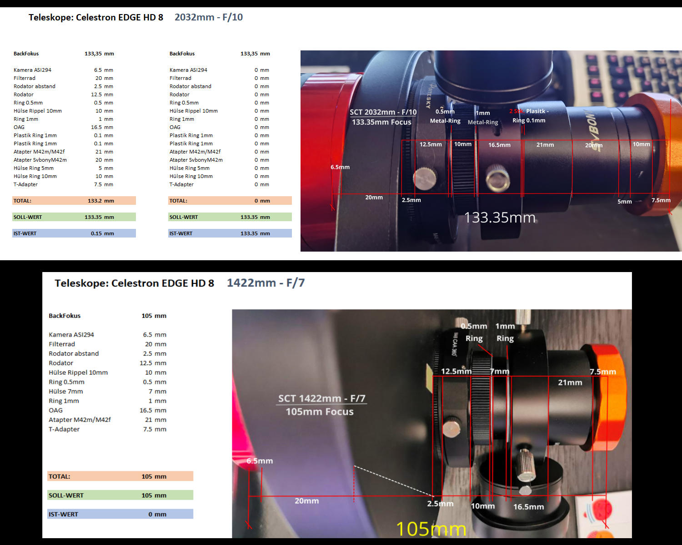Screen dimensions: 682x545
Task: Click "IST-WERT" in the blue row showing 133.35 mm
Action: click(x=181, y=233)
